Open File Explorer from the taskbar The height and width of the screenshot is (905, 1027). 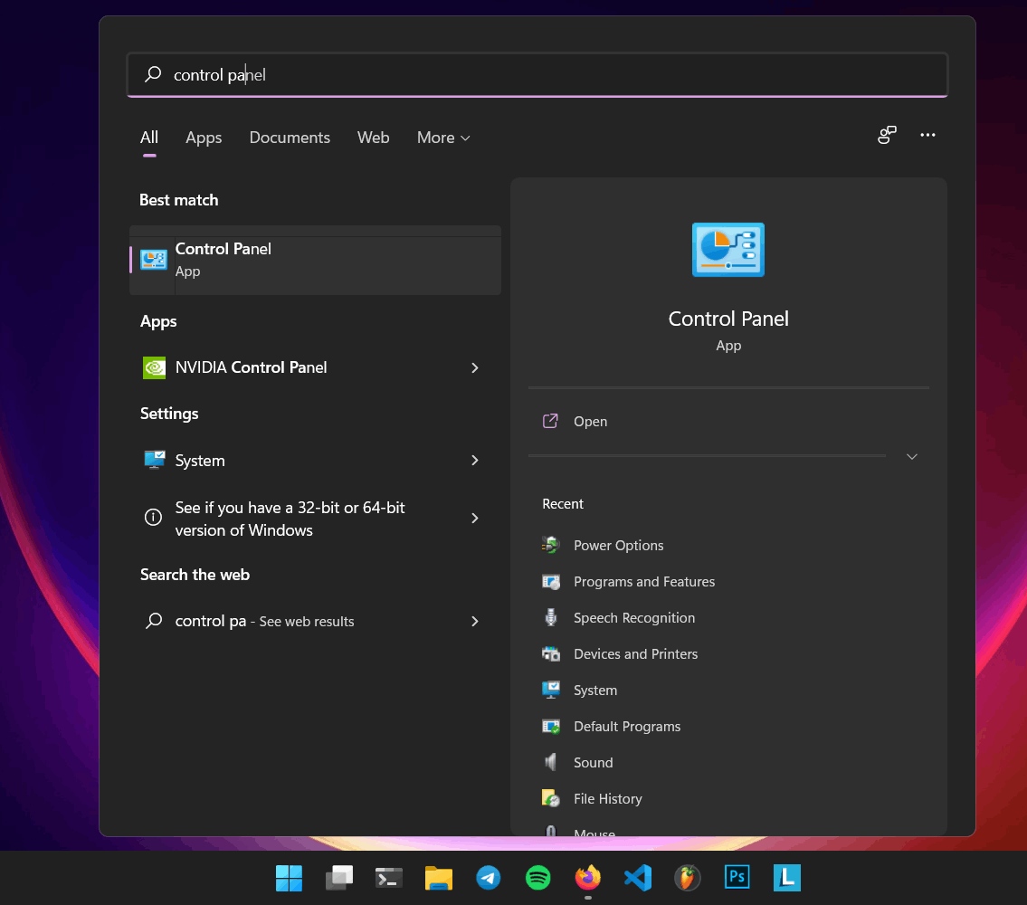438,878
